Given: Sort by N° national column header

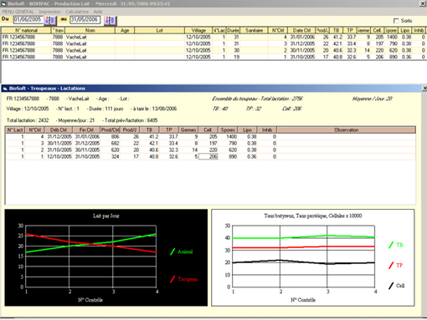Looking at the screenshot, I should coord(26,30).
